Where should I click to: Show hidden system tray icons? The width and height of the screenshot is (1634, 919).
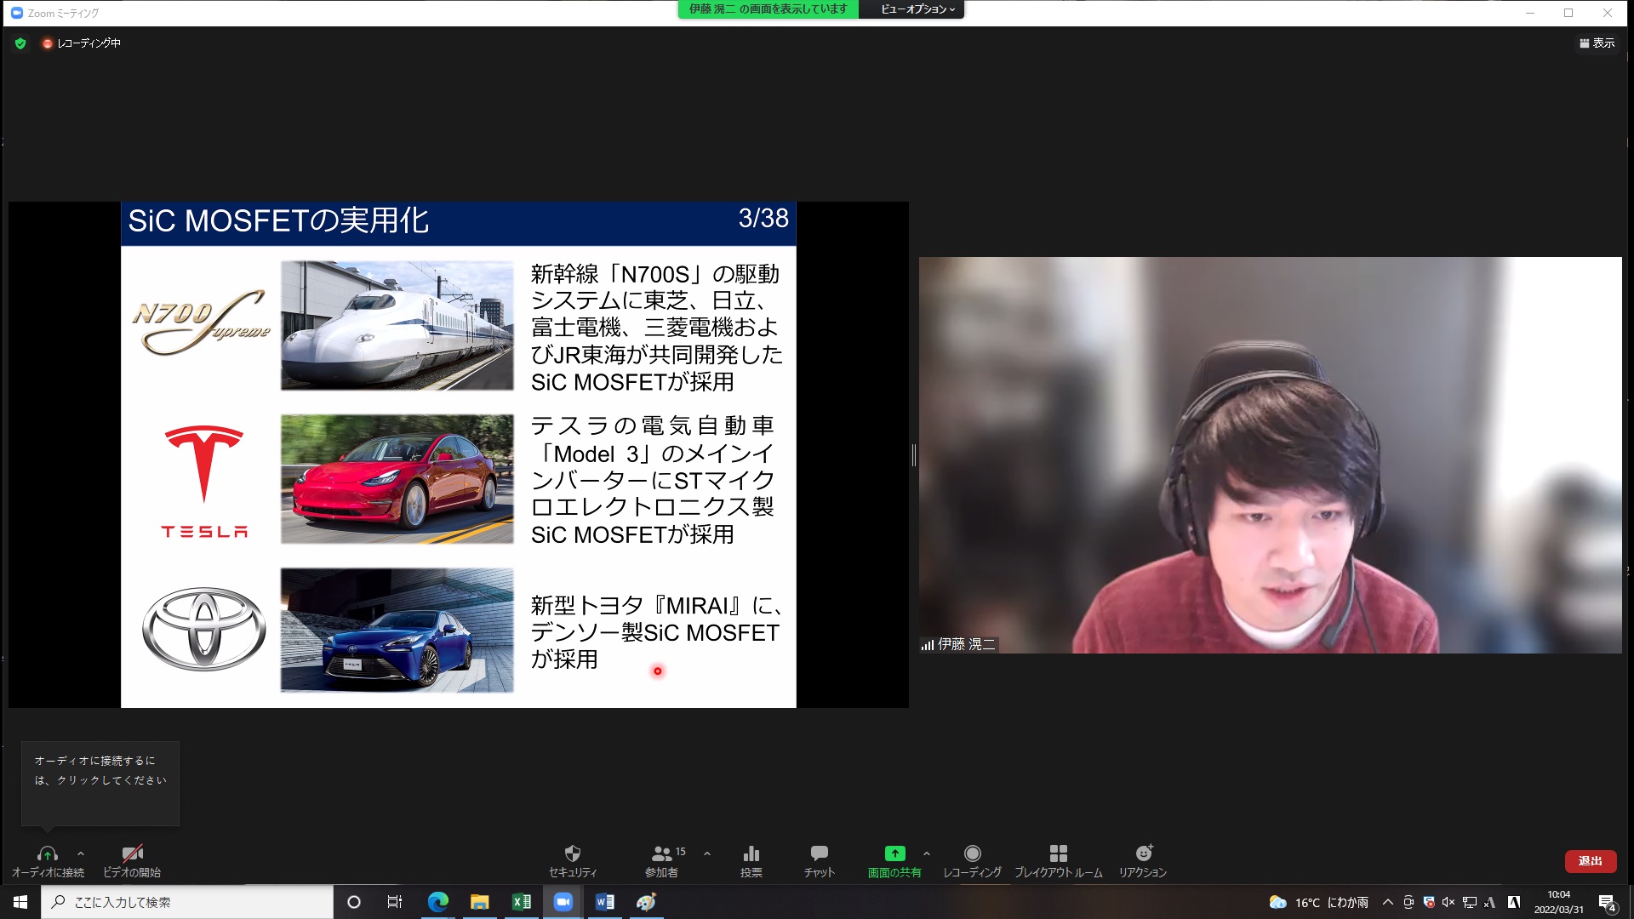pyautogui.click(x=1388, y=902)
